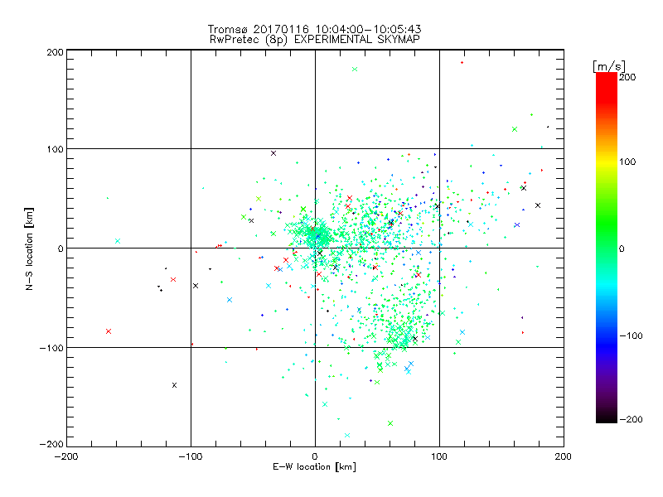The height and width of the screenshot is (497, 663).
Task: Pick the yellow band of the colorbar near 100
Action: click(x=607, y=162)
